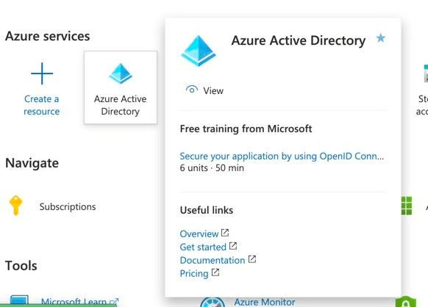
Task: Open Subscriptions from the Navigate section
Action: [68, 206]
